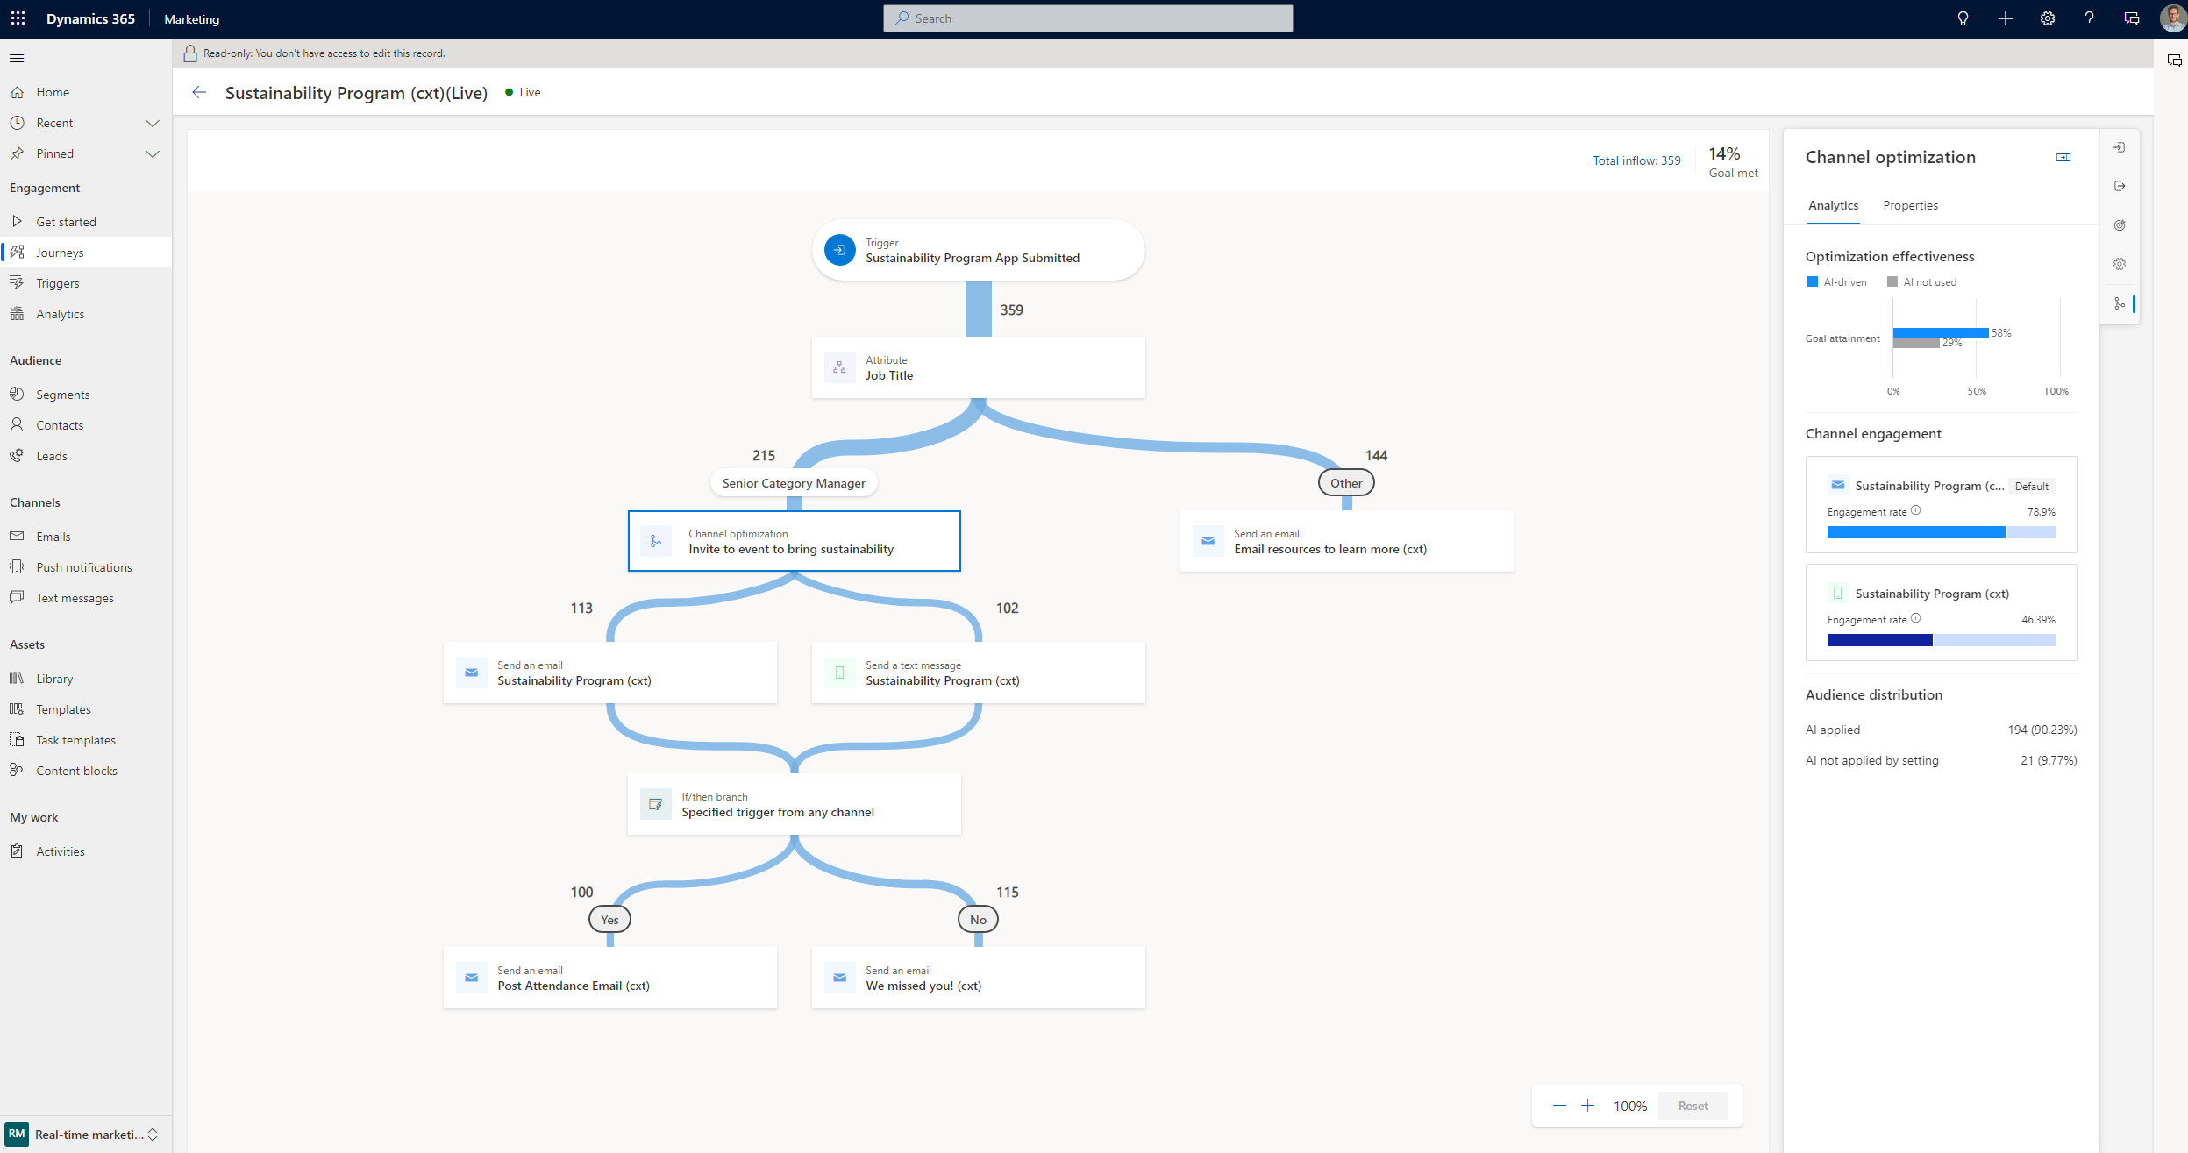Viewport: 2188px width, 1153px height.
Task: Click the Reset zoom button
Action: pos(1693,1106)
